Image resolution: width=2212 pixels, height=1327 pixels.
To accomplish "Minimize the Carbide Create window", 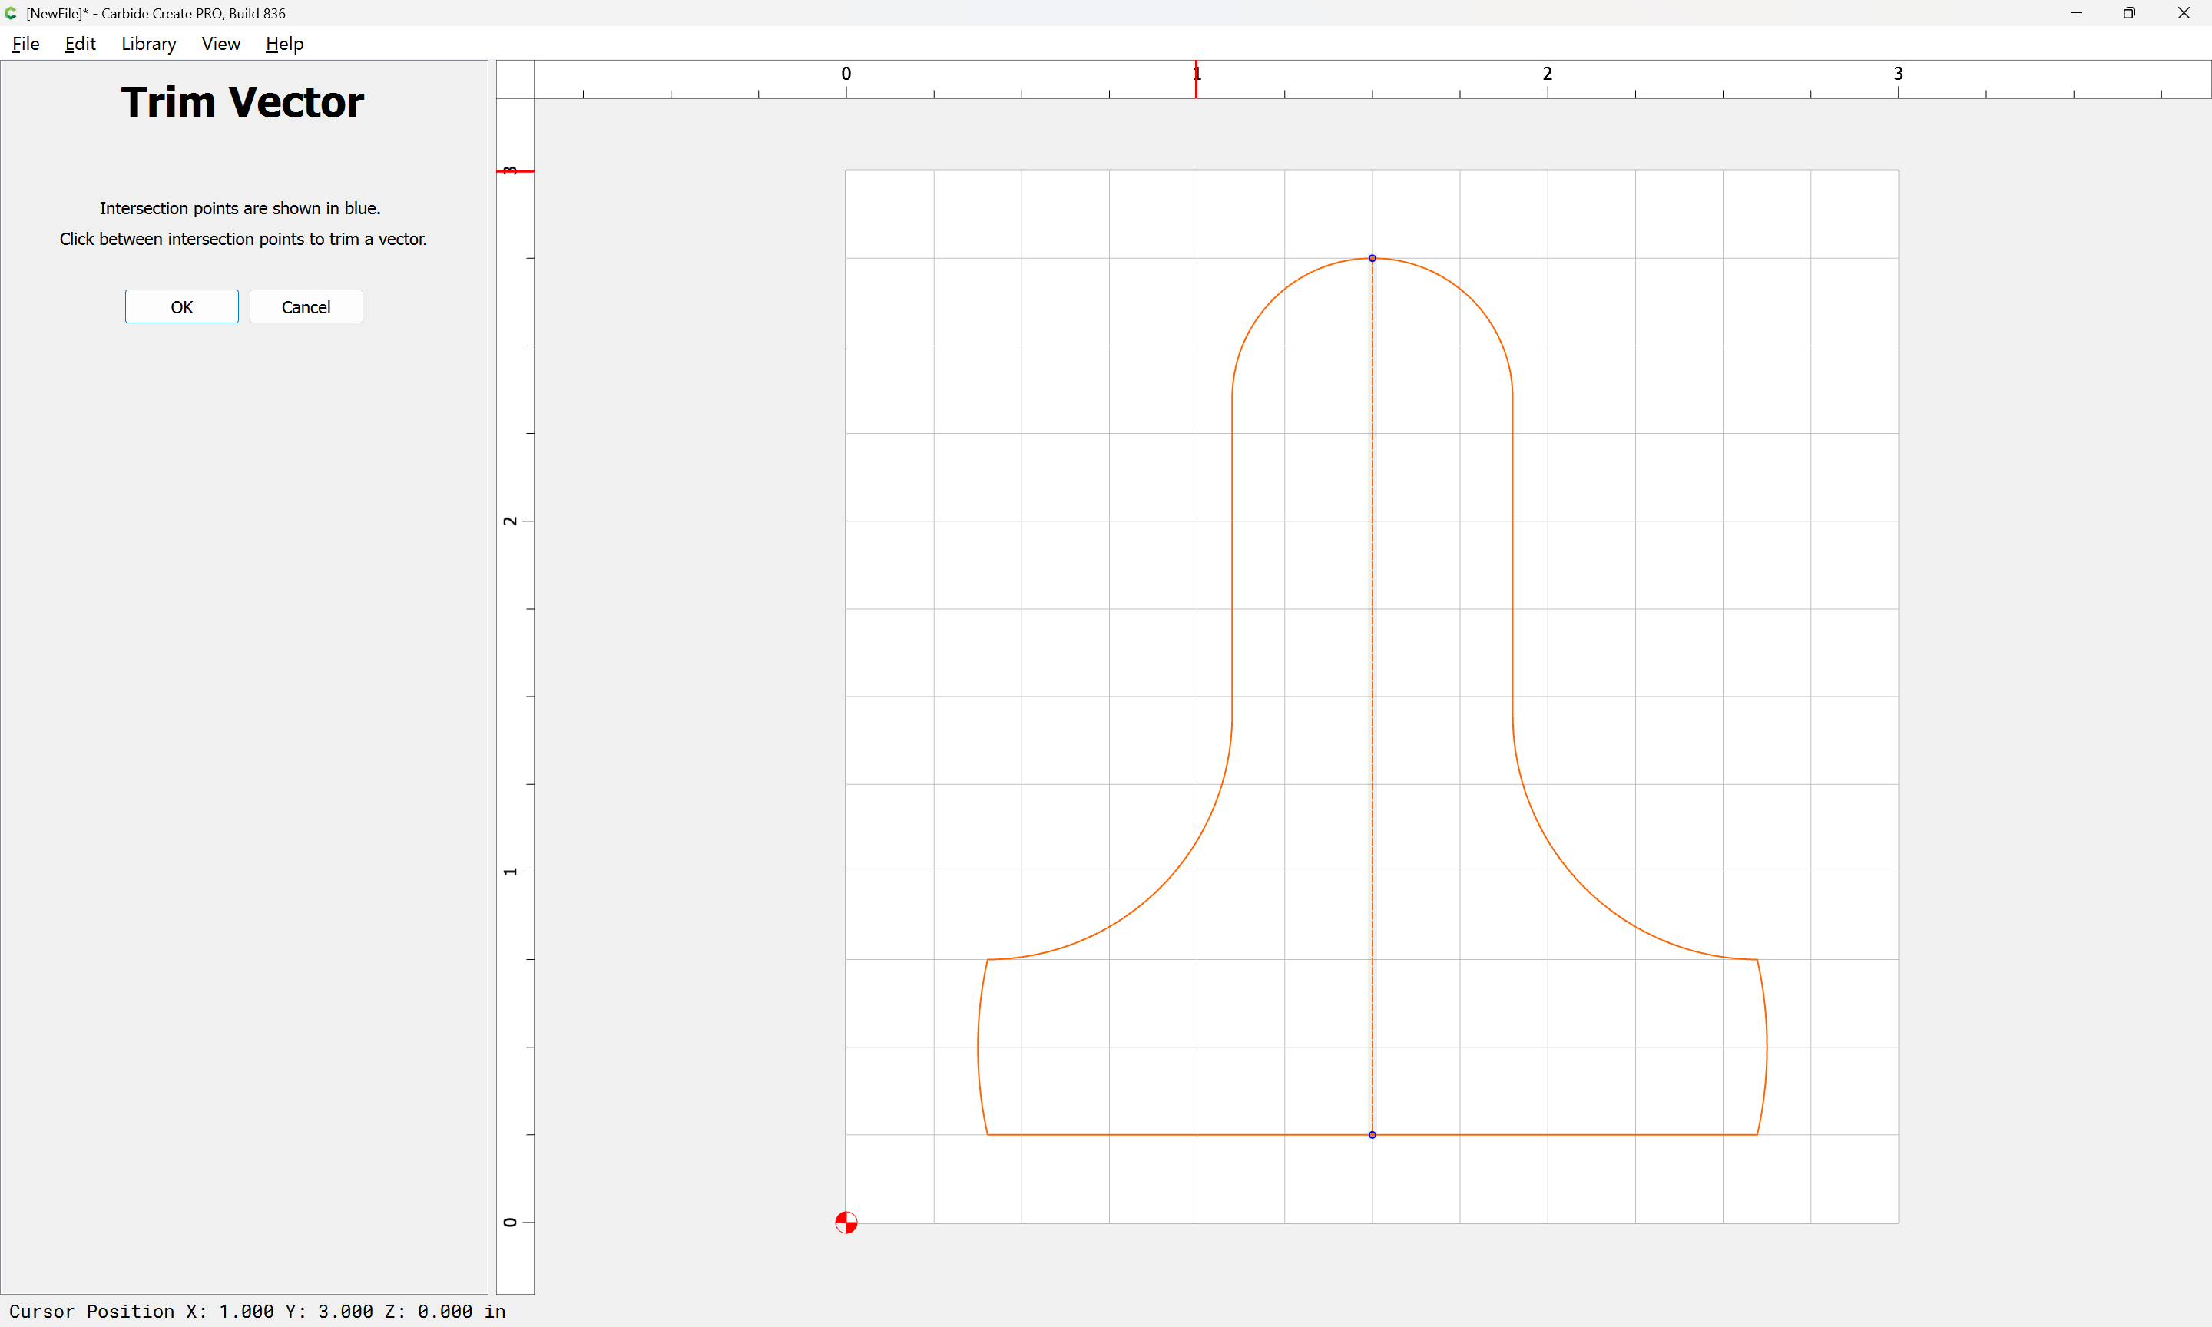I will pyautogui.click(x=2076, y=13).
